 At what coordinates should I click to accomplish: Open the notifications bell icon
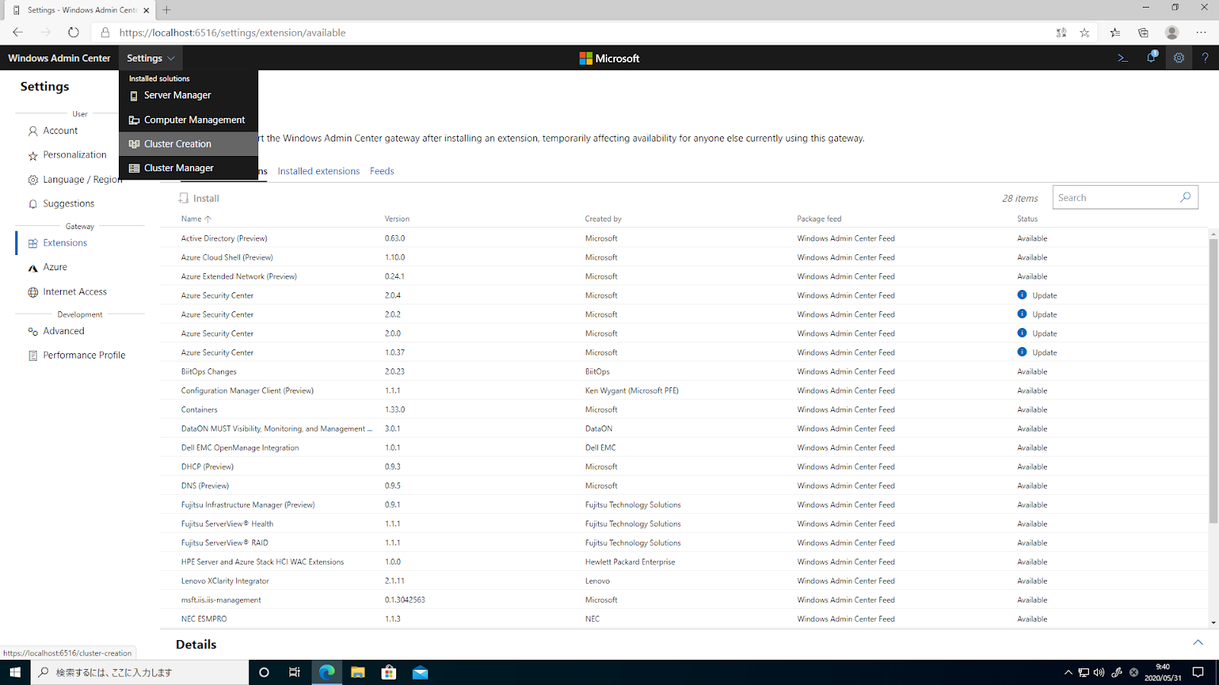1151,58
